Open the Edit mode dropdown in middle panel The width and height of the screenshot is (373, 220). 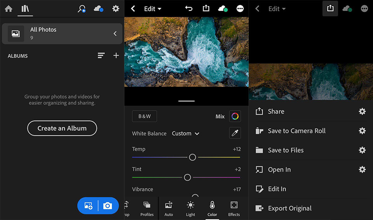[153, 9]
